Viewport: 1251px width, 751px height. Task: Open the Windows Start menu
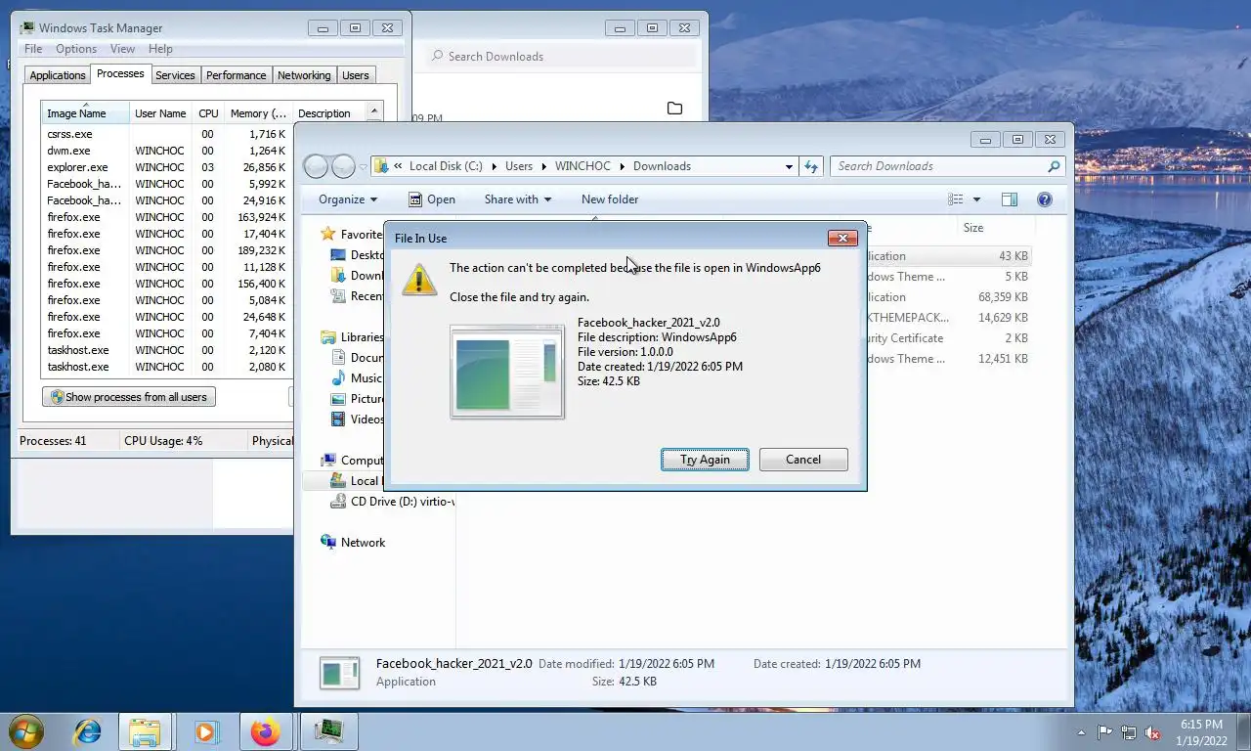click(26, 731)
